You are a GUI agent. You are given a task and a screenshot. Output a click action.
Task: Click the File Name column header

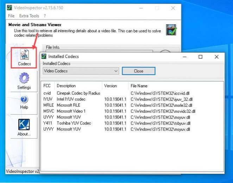pos(139,86)
